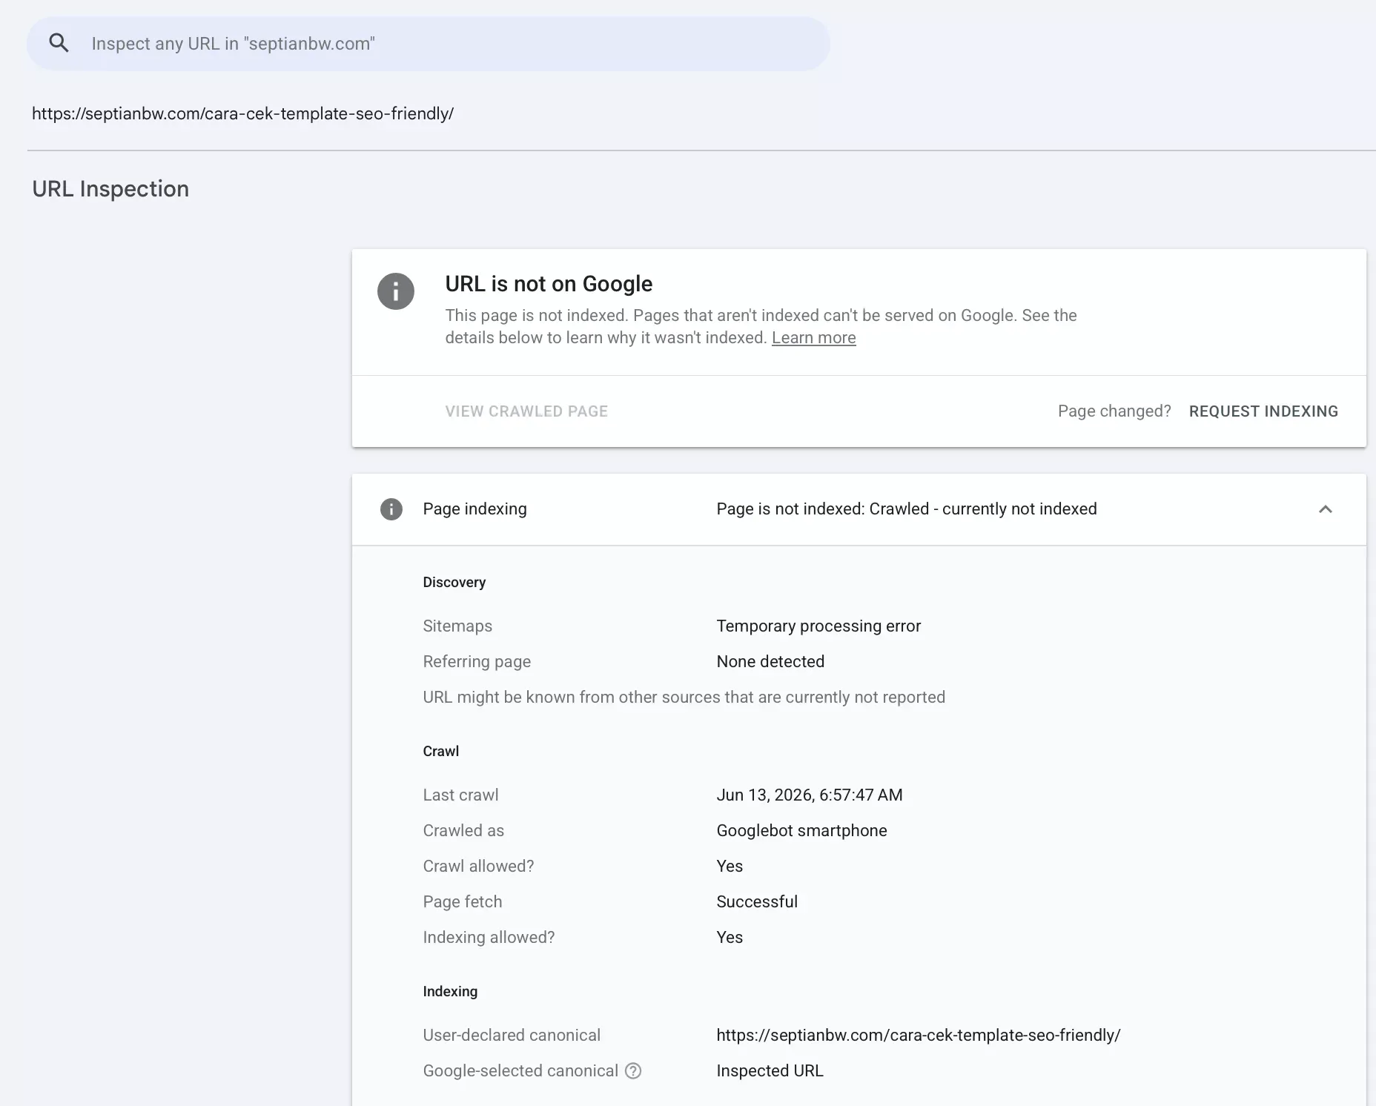The height and width of the screenshot is (1106, 1376).
Task: Click the Indexing section heading
Action: point(450,992)
